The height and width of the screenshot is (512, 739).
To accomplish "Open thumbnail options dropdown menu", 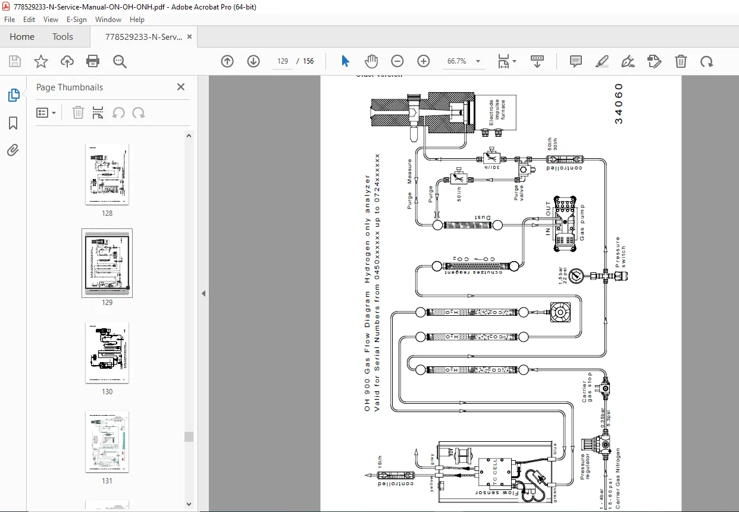I will tap(46, 112).
